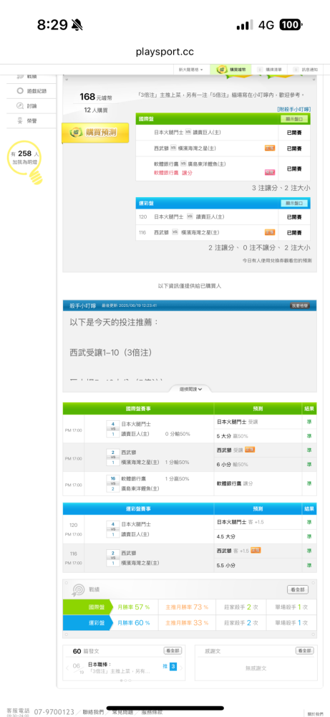This screenshot has height=717, width=330.
Task: Click the 12 人購買 text
Action: click(x=96, y=110)
